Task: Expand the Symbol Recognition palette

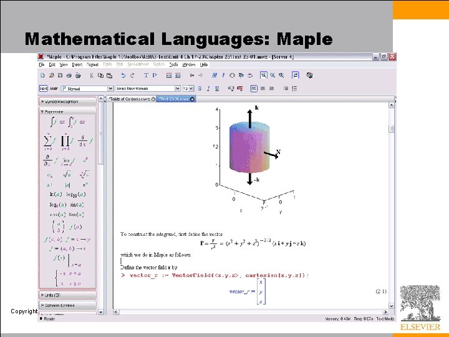Action: pos(67,102)
